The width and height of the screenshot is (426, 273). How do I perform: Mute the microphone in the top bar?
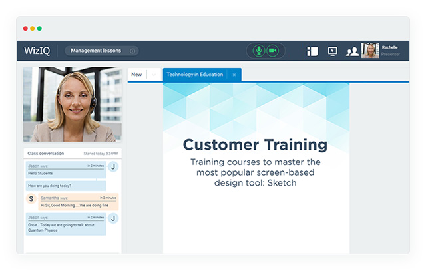258,51
